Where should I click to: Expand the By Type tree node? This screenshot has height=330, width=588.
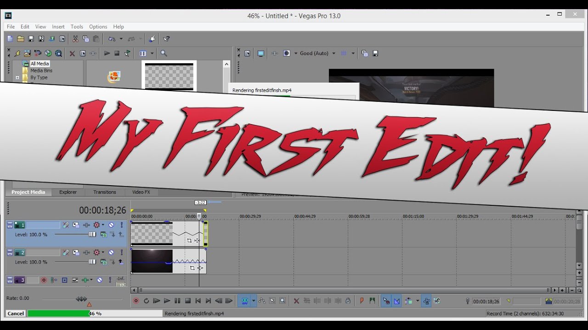17,77
